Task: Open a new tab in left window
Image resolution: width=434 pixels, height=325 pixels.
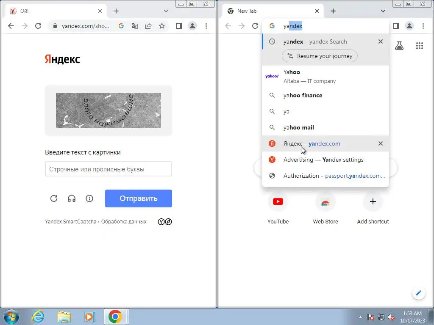Action: pos(116,11)
